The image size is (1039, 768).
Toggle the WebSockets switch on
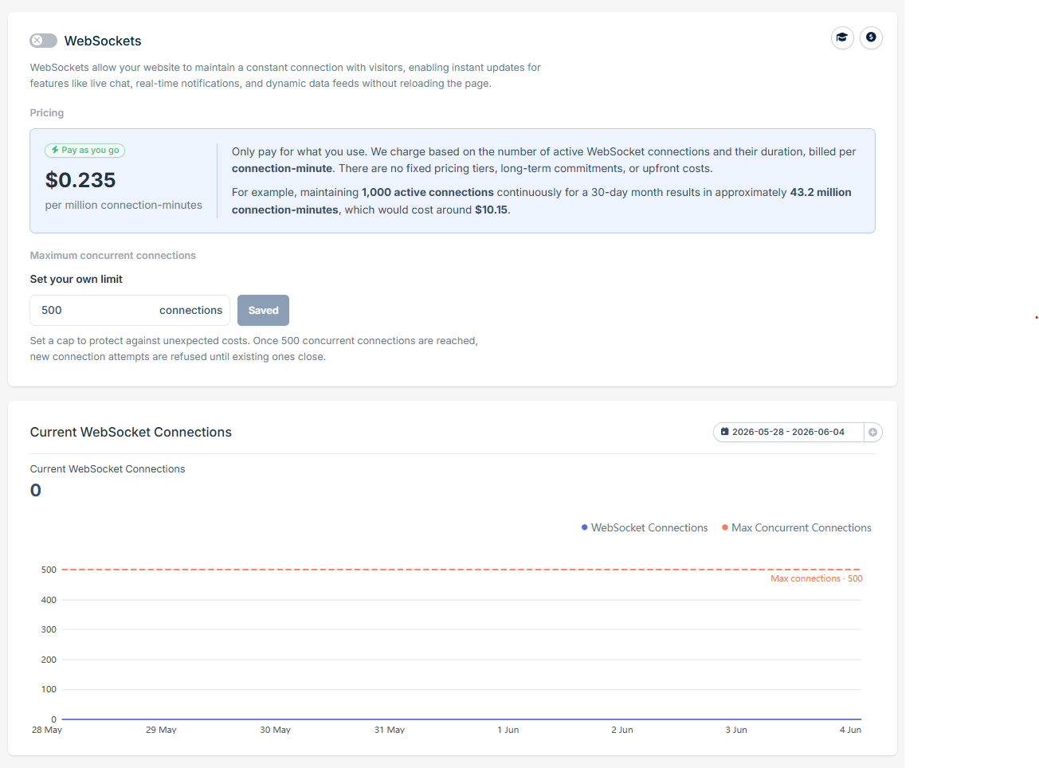pos(43,41)
